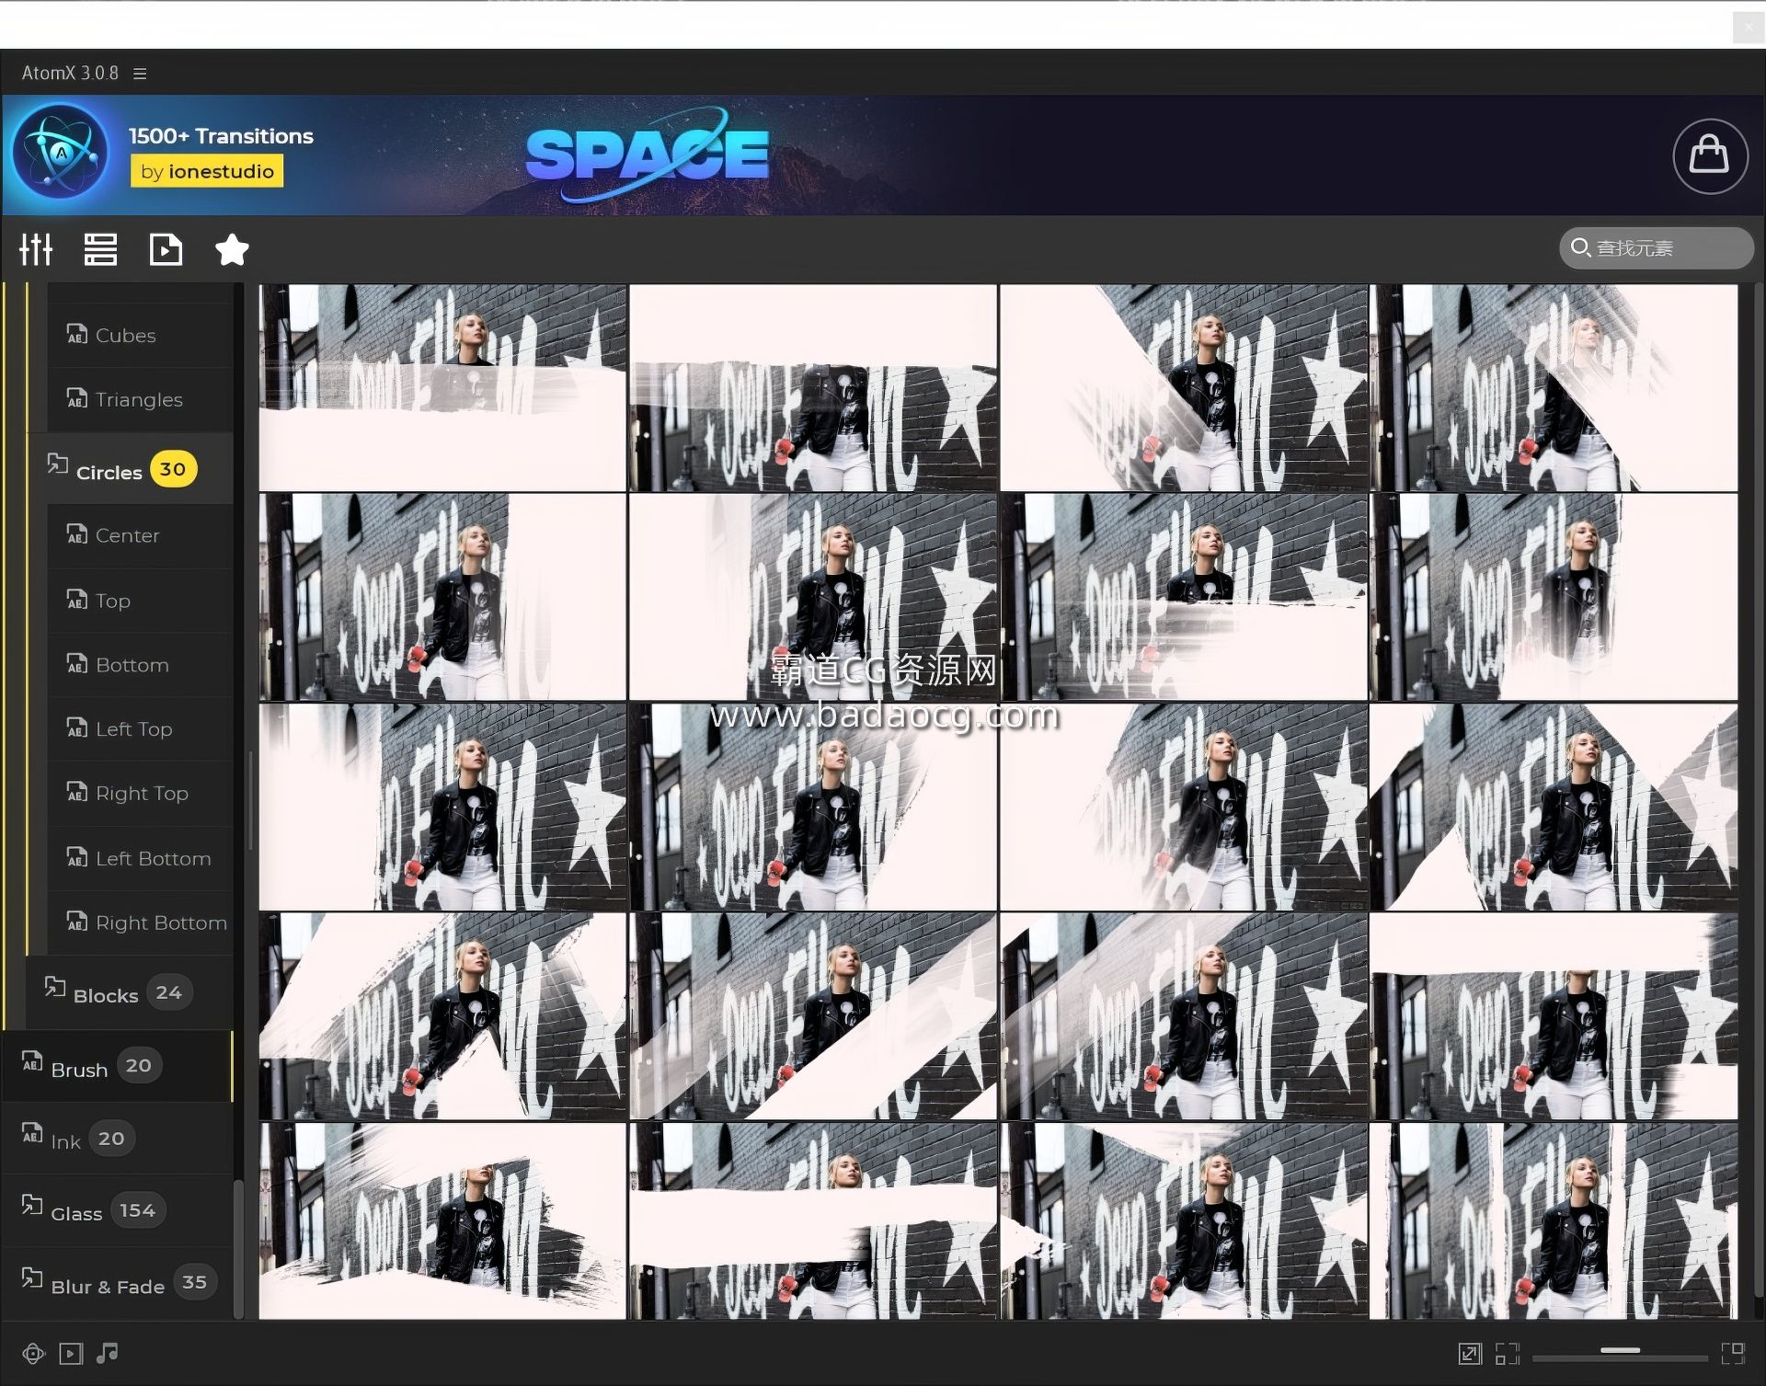This screenshot has width=1766, height=1386.
Task: Open the settings sliders icon
Action: click(x=36, y=249)
